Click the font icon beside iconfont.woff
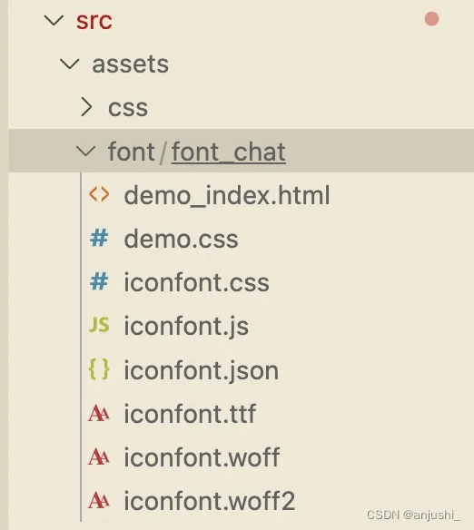The width and height of the screenshot is (474, 530). [99, 456]
